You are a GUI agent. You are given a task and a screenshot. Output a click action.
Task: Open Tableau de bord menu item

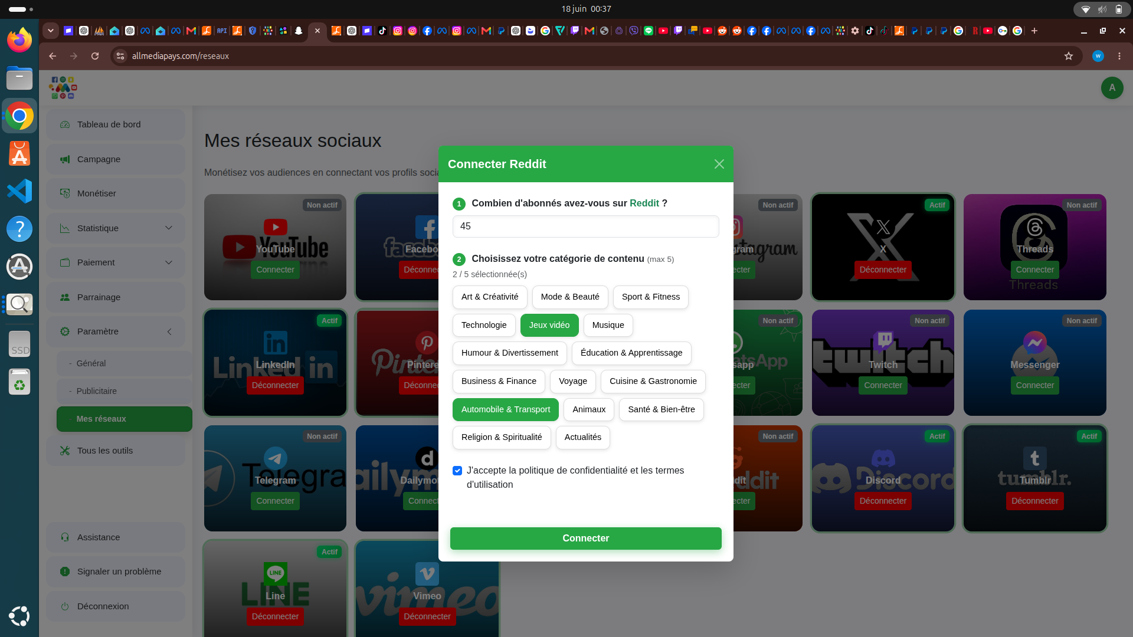(116, 124)
